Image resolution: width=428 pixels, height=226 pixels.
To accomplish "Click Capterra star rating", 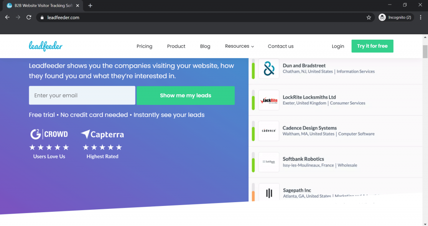I will [102, 147].
